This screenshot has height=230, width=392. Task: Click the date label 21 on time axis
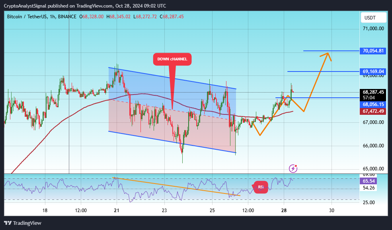(x=117, y=211)
